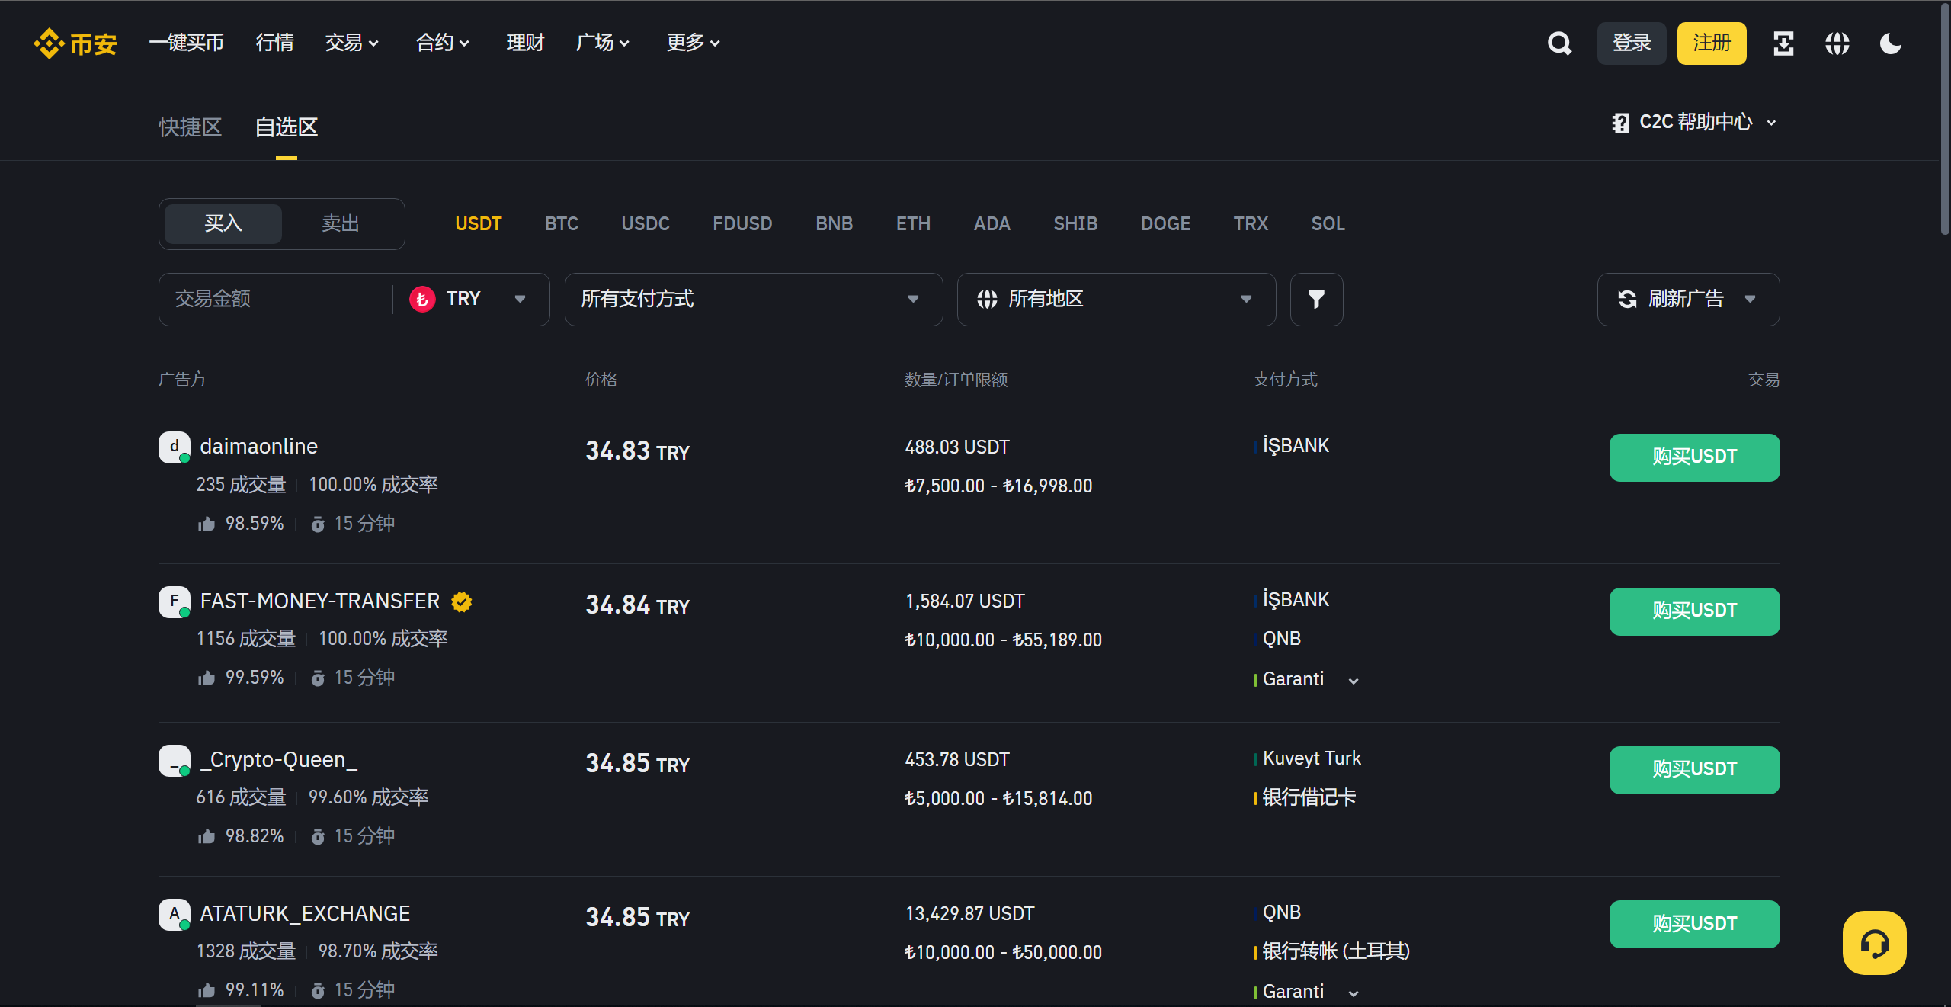Image resolution: width=1951 pixels, height=1007 pixels.
Task: Switch to 卖出 sell toggle
Action: pos(340,223)
